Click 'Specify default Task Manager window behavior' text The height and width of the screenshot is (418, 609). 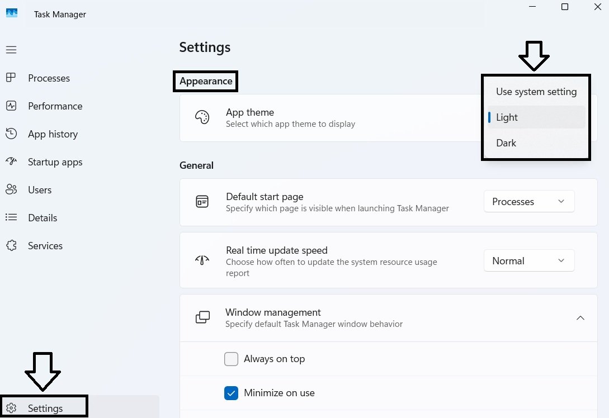[x=314, y=324]
